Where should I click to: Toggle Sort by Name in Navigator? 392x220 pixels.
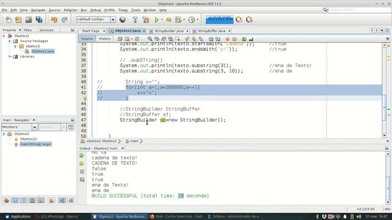(62, 200)
